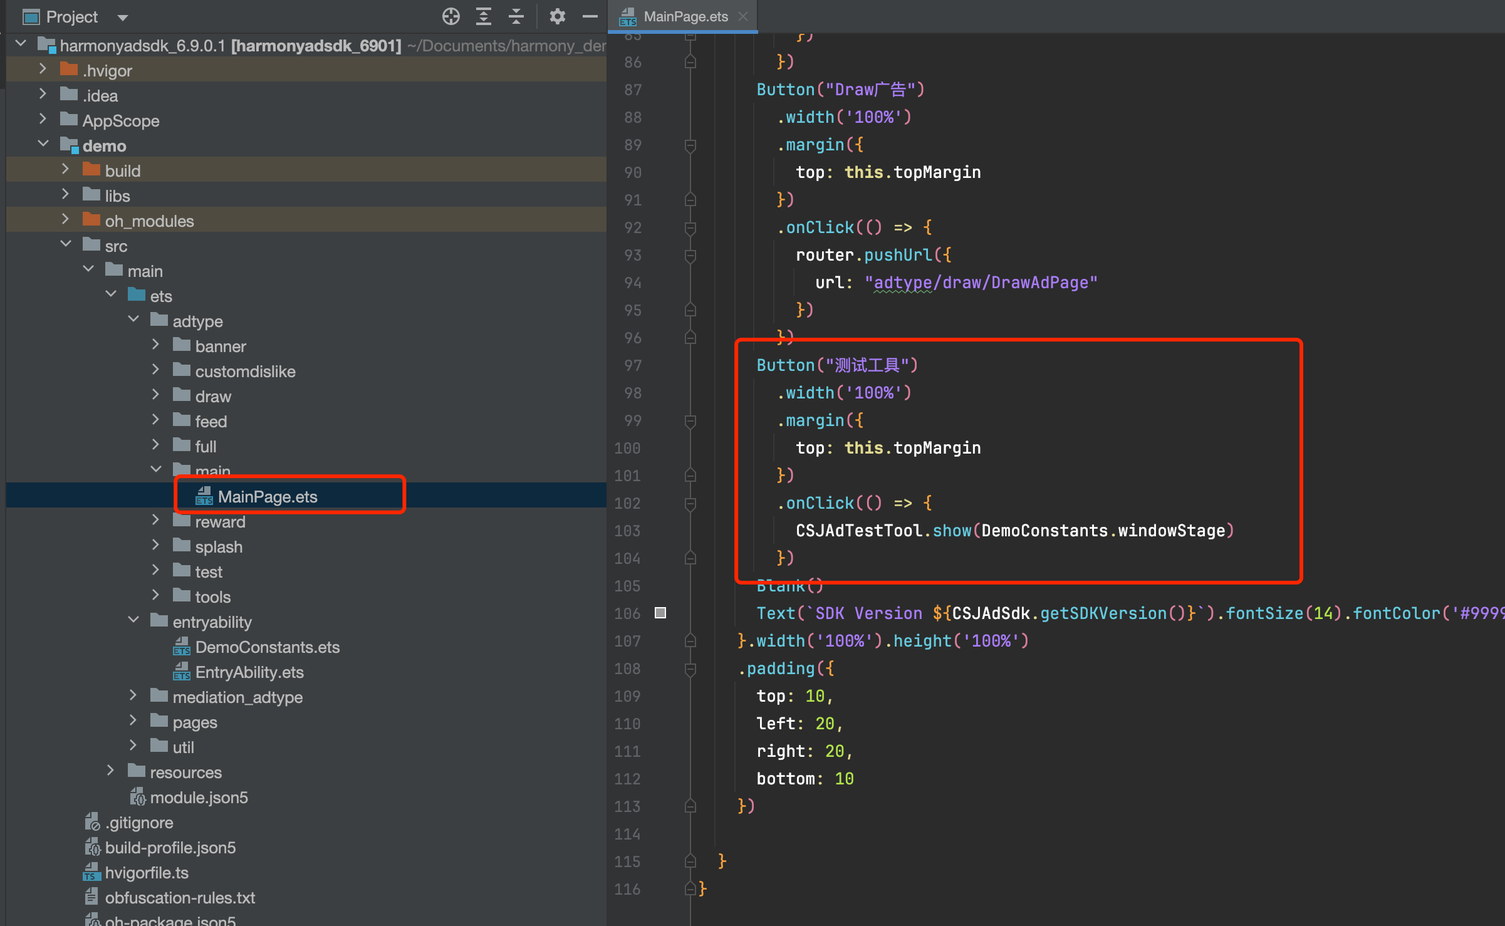Toggle code fold marker at line 92
Screen dimensions: 1505x926
point(690,227)
